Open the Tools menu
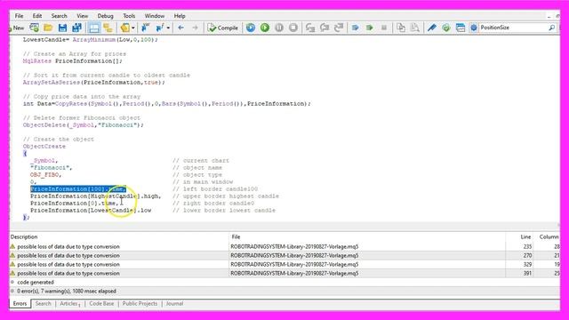569x320 pixels. 129,16
